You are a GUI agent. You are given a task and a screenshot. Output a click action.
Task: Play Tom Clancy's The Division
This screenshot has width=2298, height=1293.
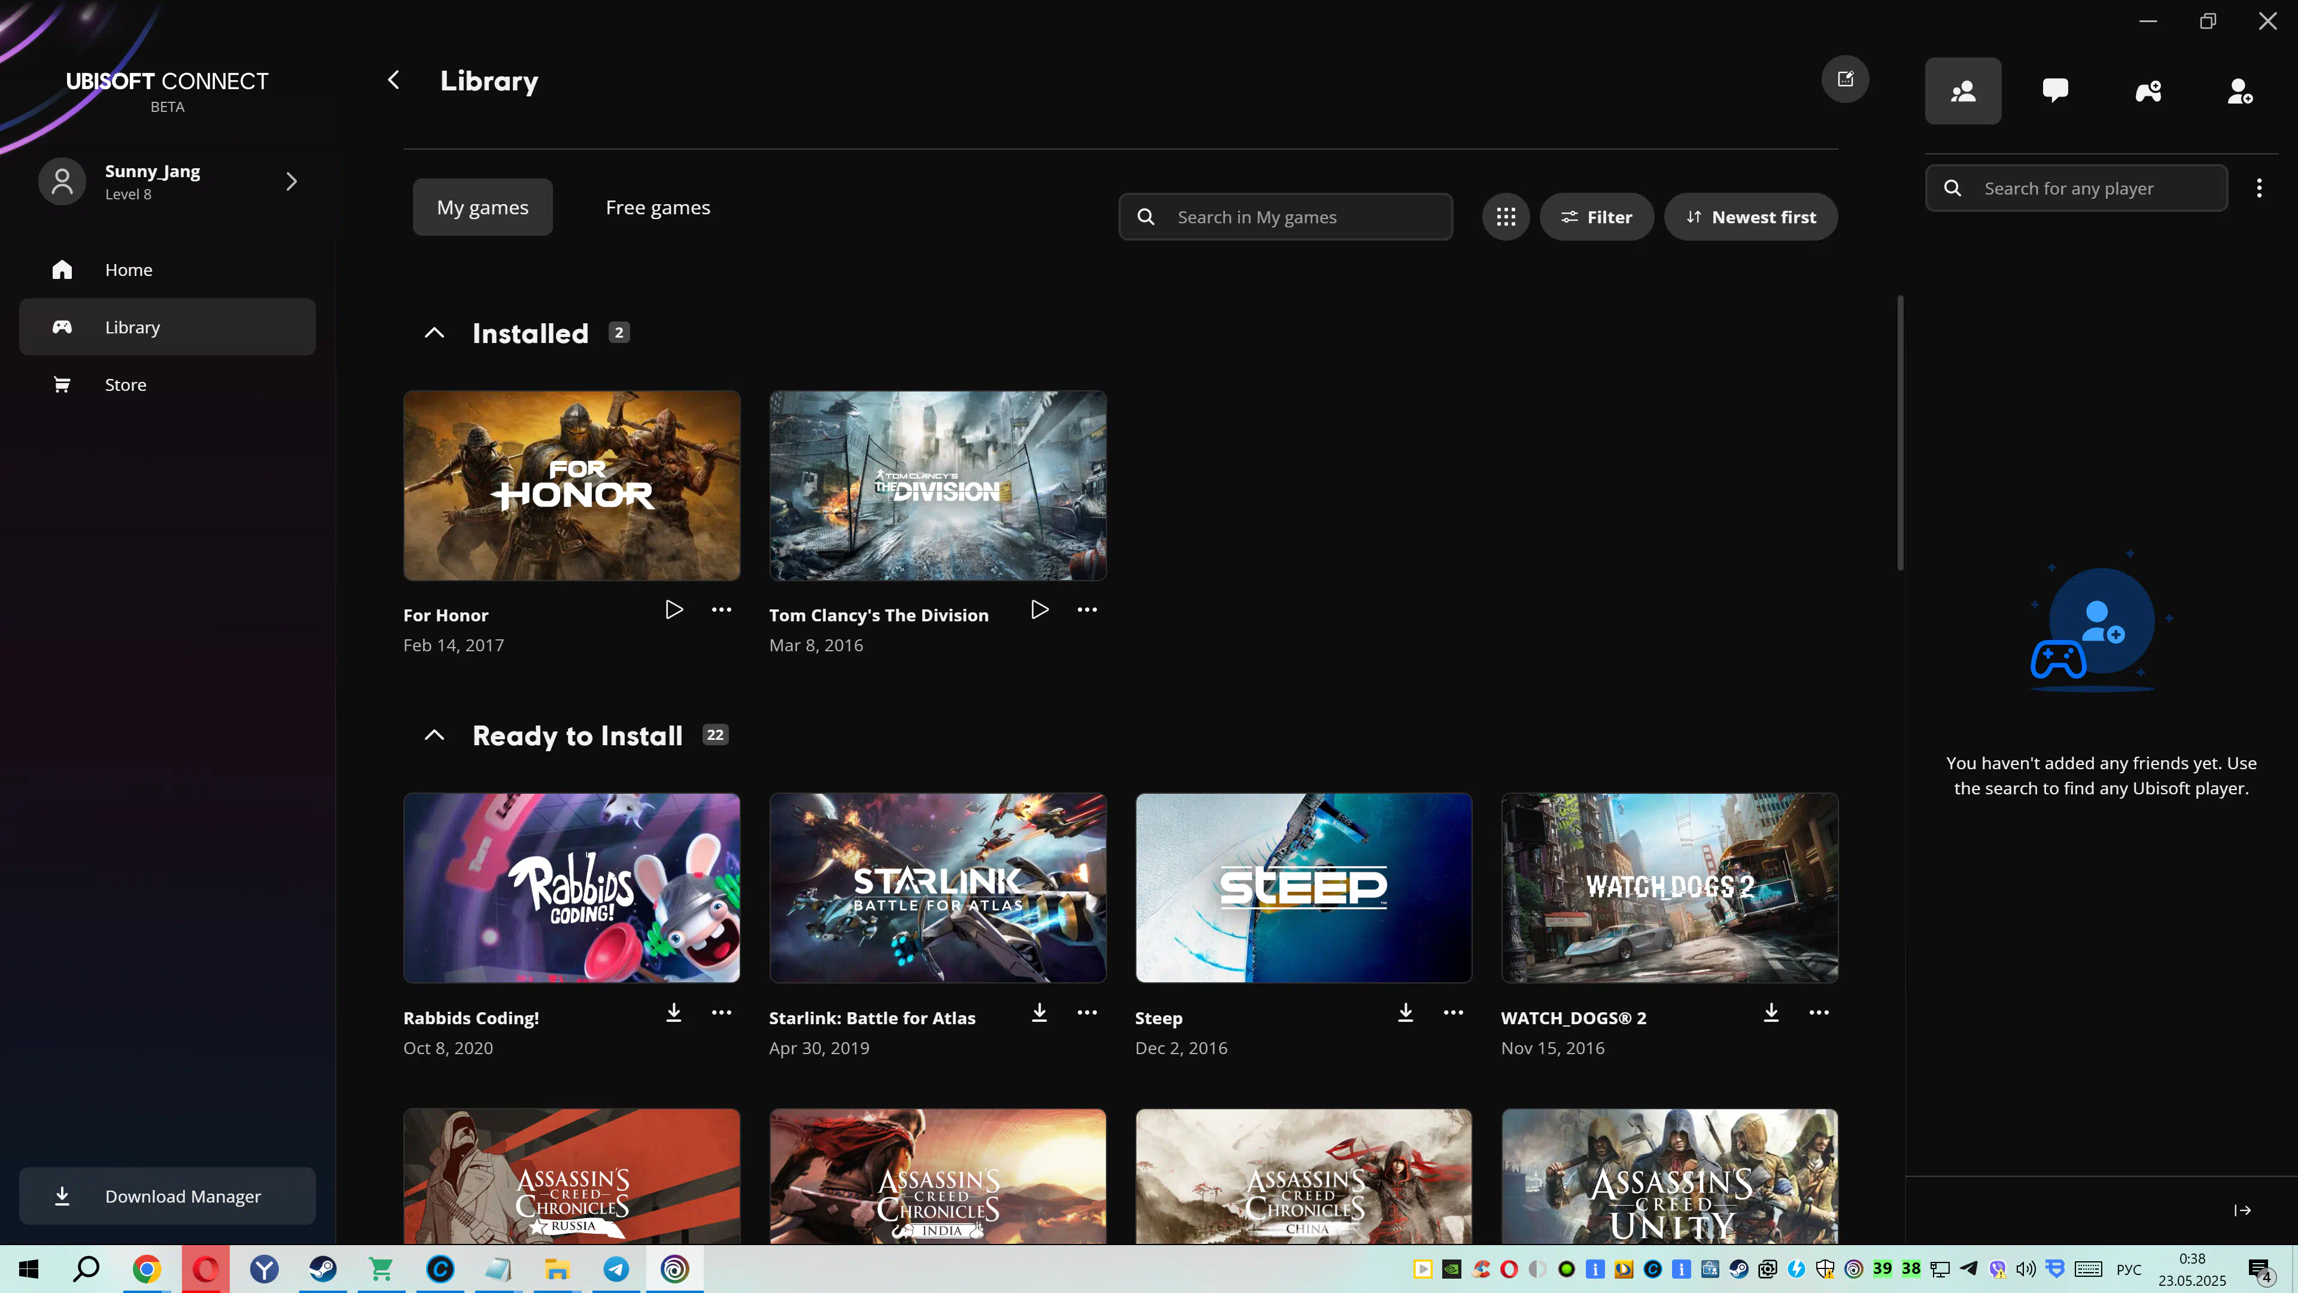[1040, 609]
